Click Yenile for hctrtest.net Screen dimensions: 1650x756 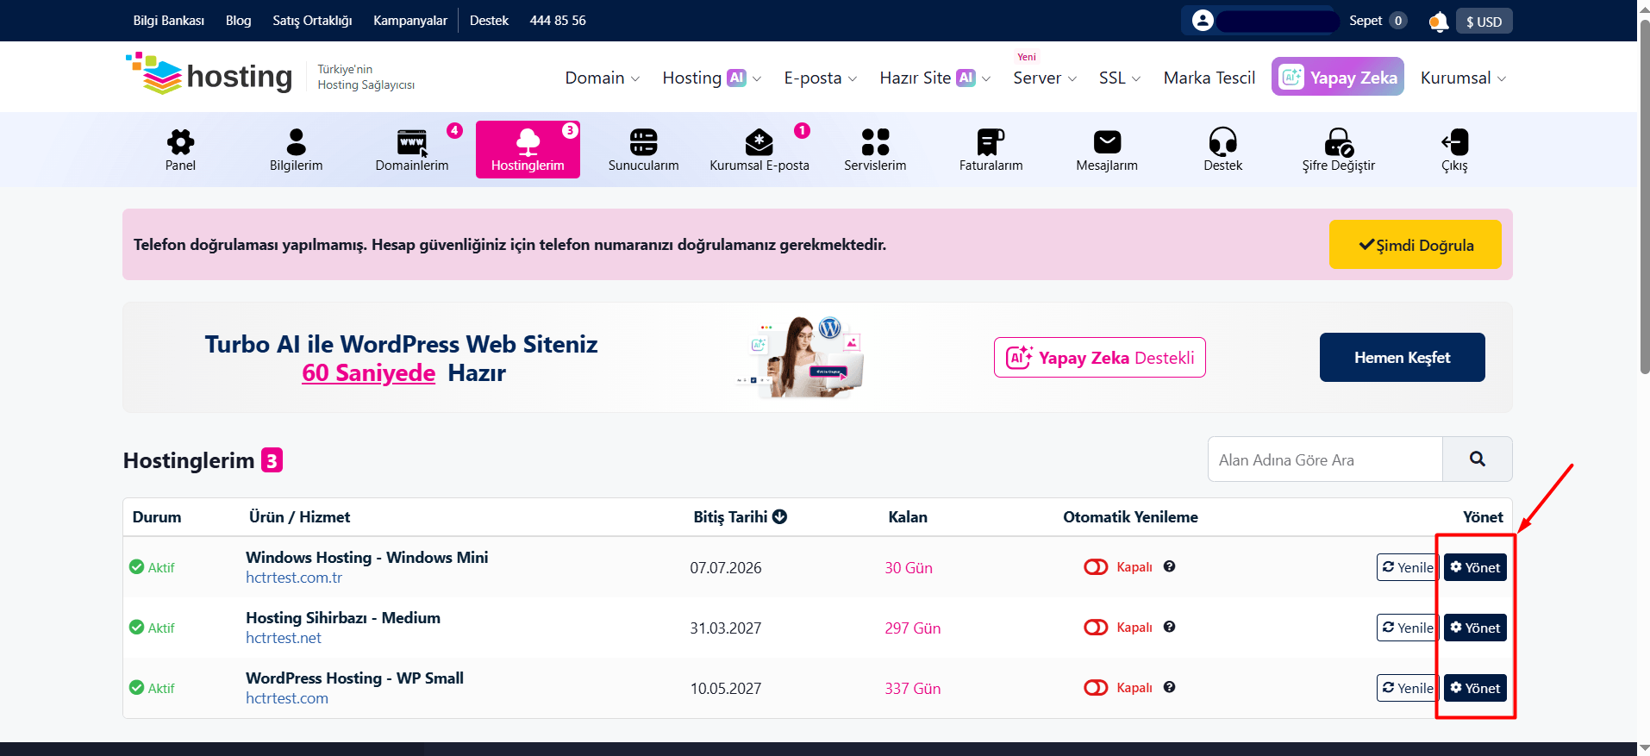[1407, 628]
